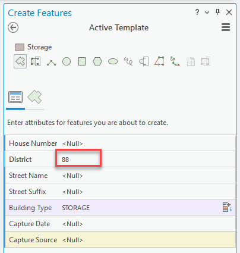Select the Rectangle construction tool
The width and height of the screenshot is (240, 253).
(82, 61)
